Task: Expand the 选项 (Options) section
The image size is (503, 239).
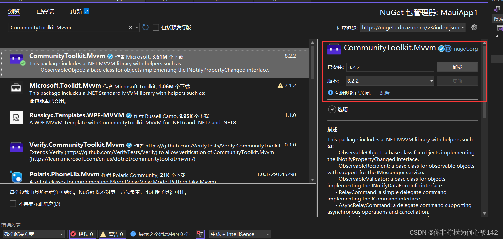Action: [332, 110]
